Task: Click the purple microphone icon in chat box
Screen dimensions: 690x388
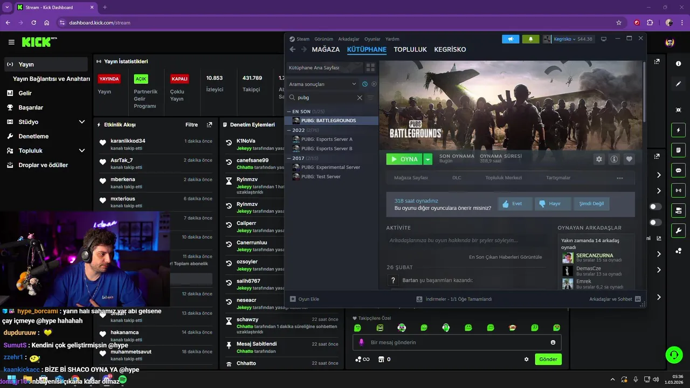Action: (361, 342)
